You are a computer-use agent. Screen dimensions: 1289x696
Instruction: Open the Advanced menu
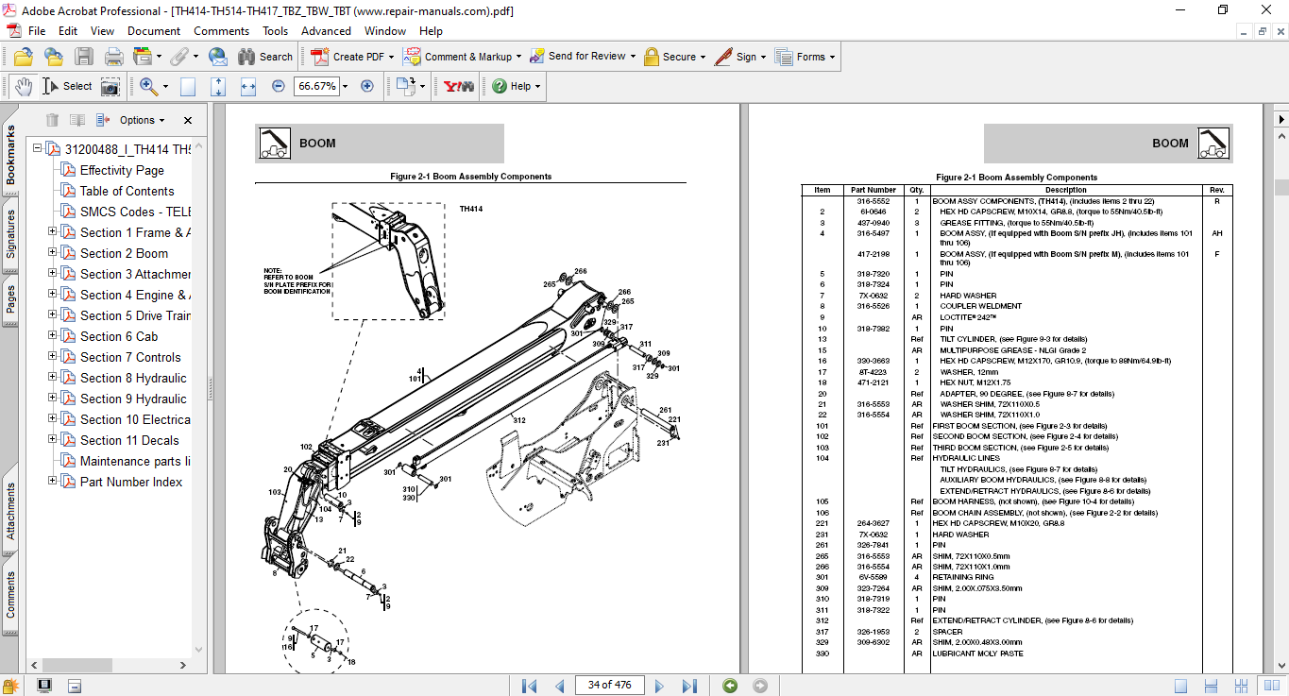pyautogui.click(x=326, y=31)
